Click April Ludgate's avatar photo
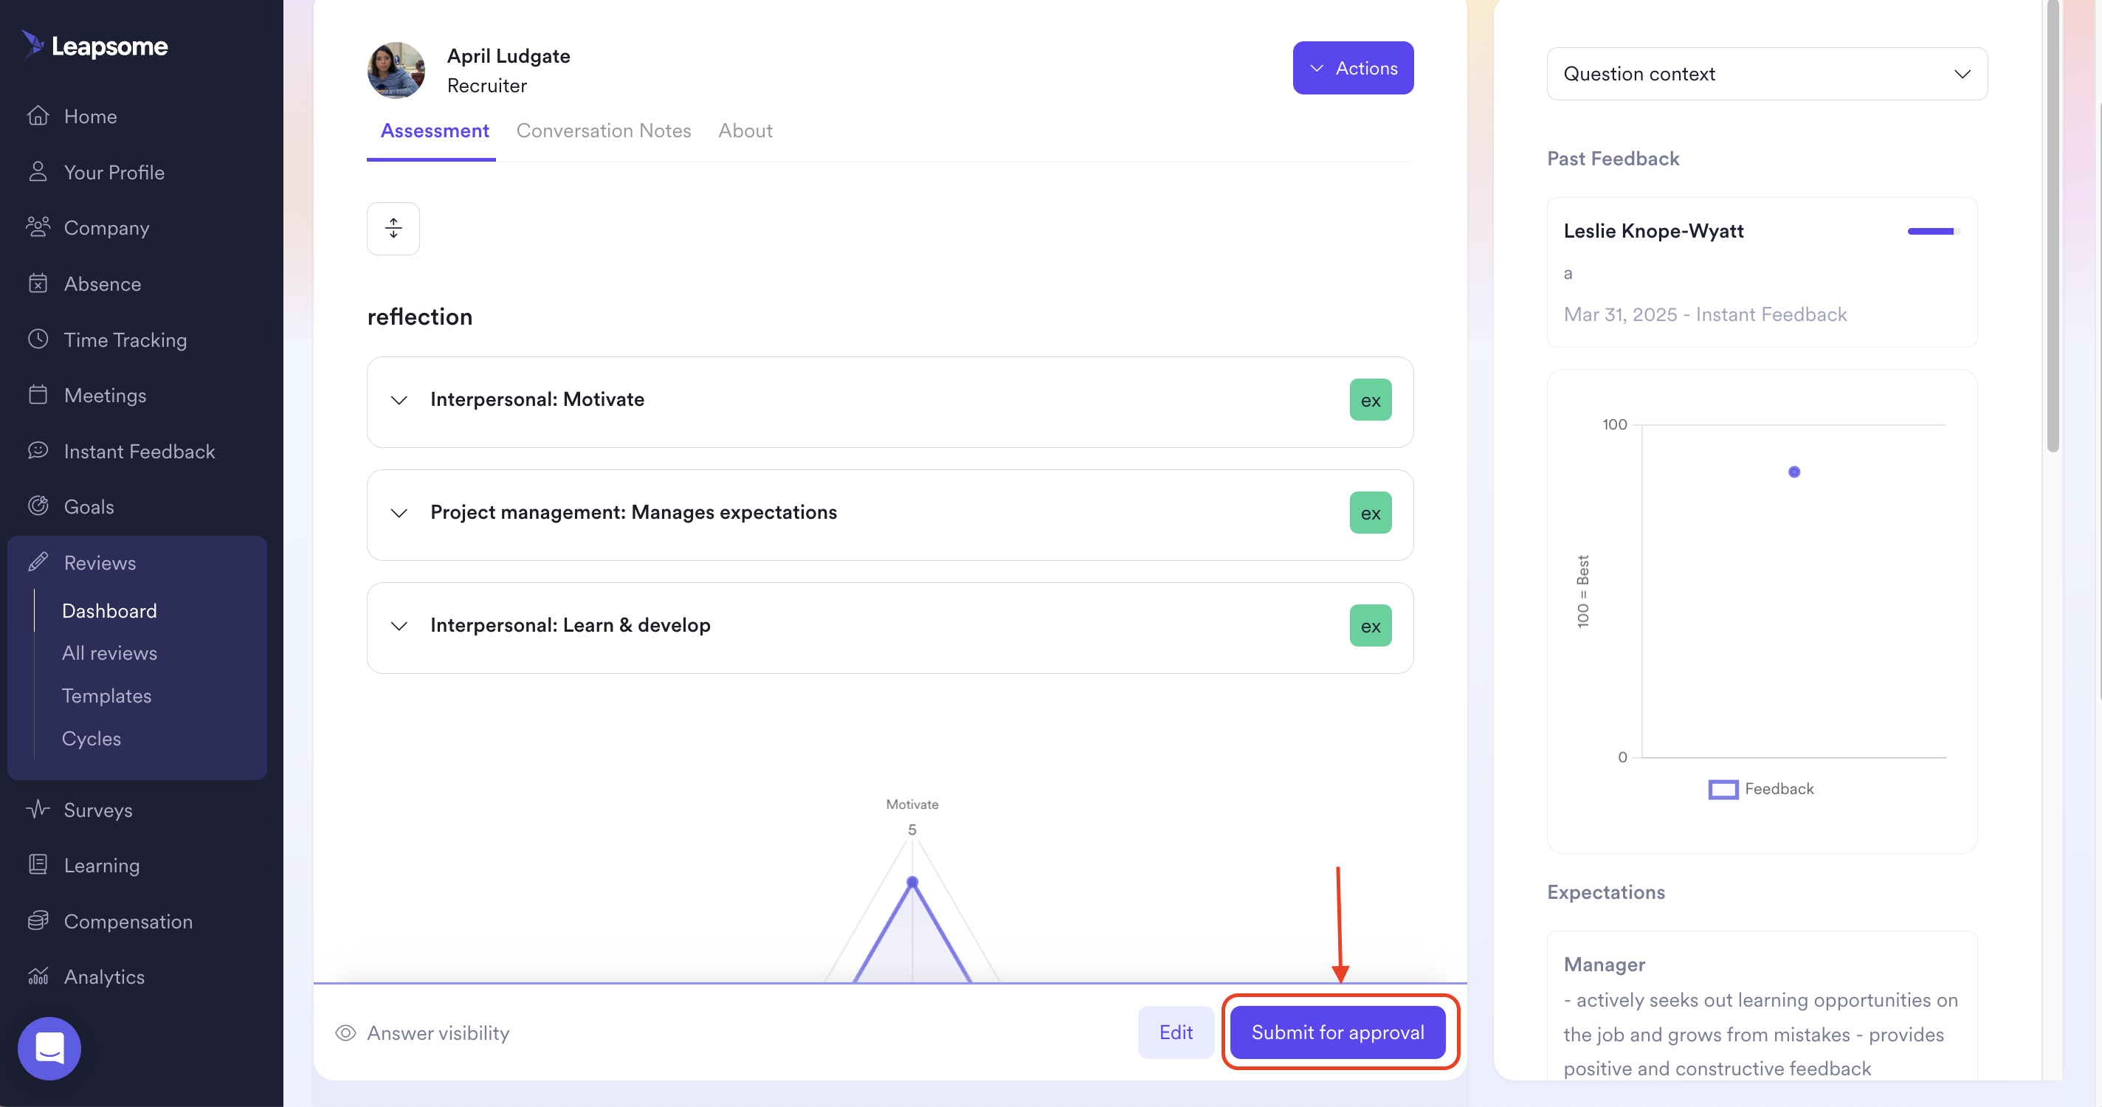This screenshot has height=1107, width=2102. click(396, 70)
